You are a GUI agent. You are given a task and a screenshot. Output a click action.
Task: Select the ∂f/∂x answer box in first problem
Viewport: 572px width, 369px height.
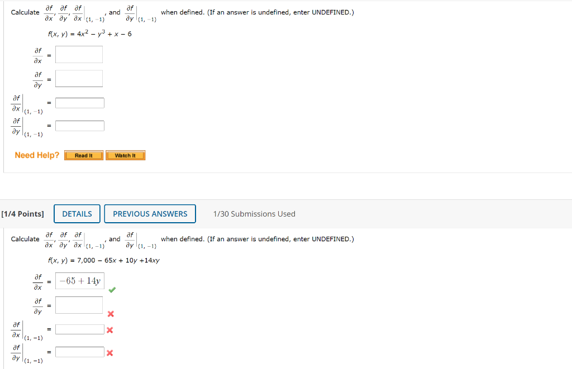(x=79, y=54)
